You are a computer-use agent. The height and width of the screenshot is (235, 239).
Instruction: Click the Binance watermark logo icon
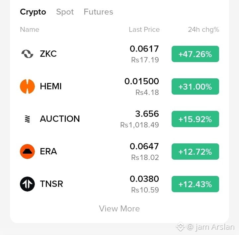pyautogui.click(x=181, y=227)
